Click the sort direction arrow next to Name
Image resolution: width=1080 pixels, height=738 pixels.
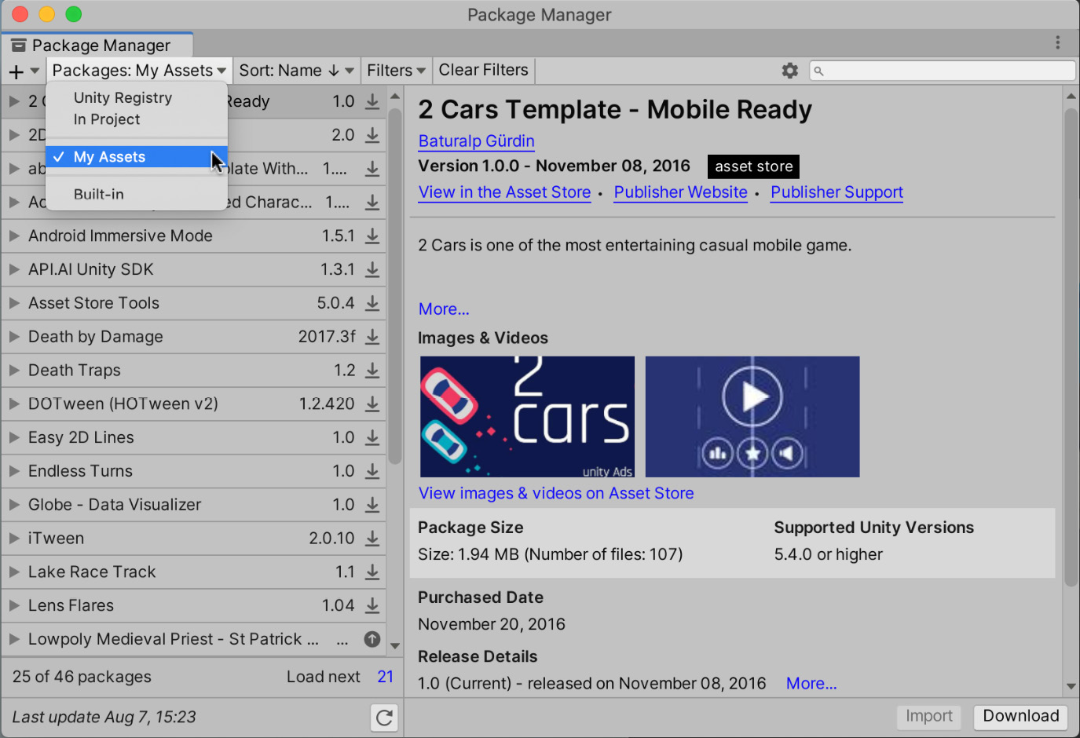pyautogui.click(x=334, y=71)
